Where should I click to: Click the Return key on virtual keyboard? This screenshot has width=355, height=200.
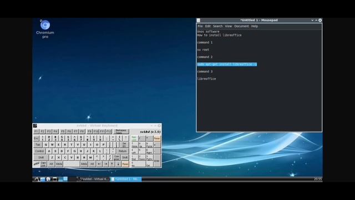123,151
